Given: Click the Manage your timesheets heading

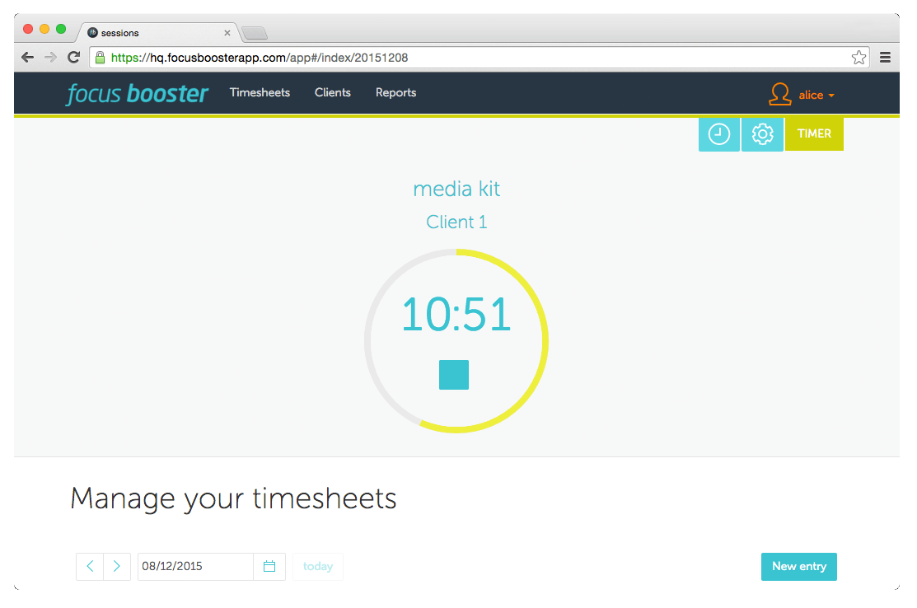Looking at the screenshot, I should pos(233,499).
